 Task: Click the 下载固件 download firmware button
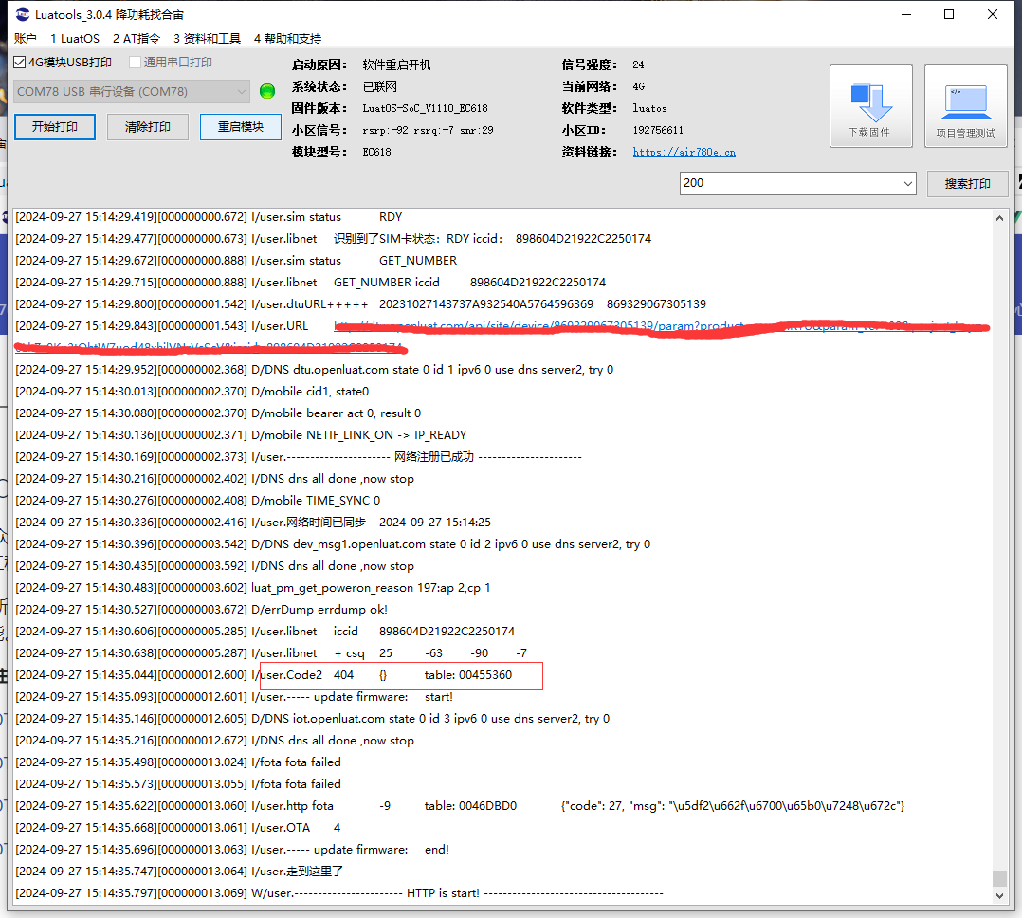[x=870, y=105]
